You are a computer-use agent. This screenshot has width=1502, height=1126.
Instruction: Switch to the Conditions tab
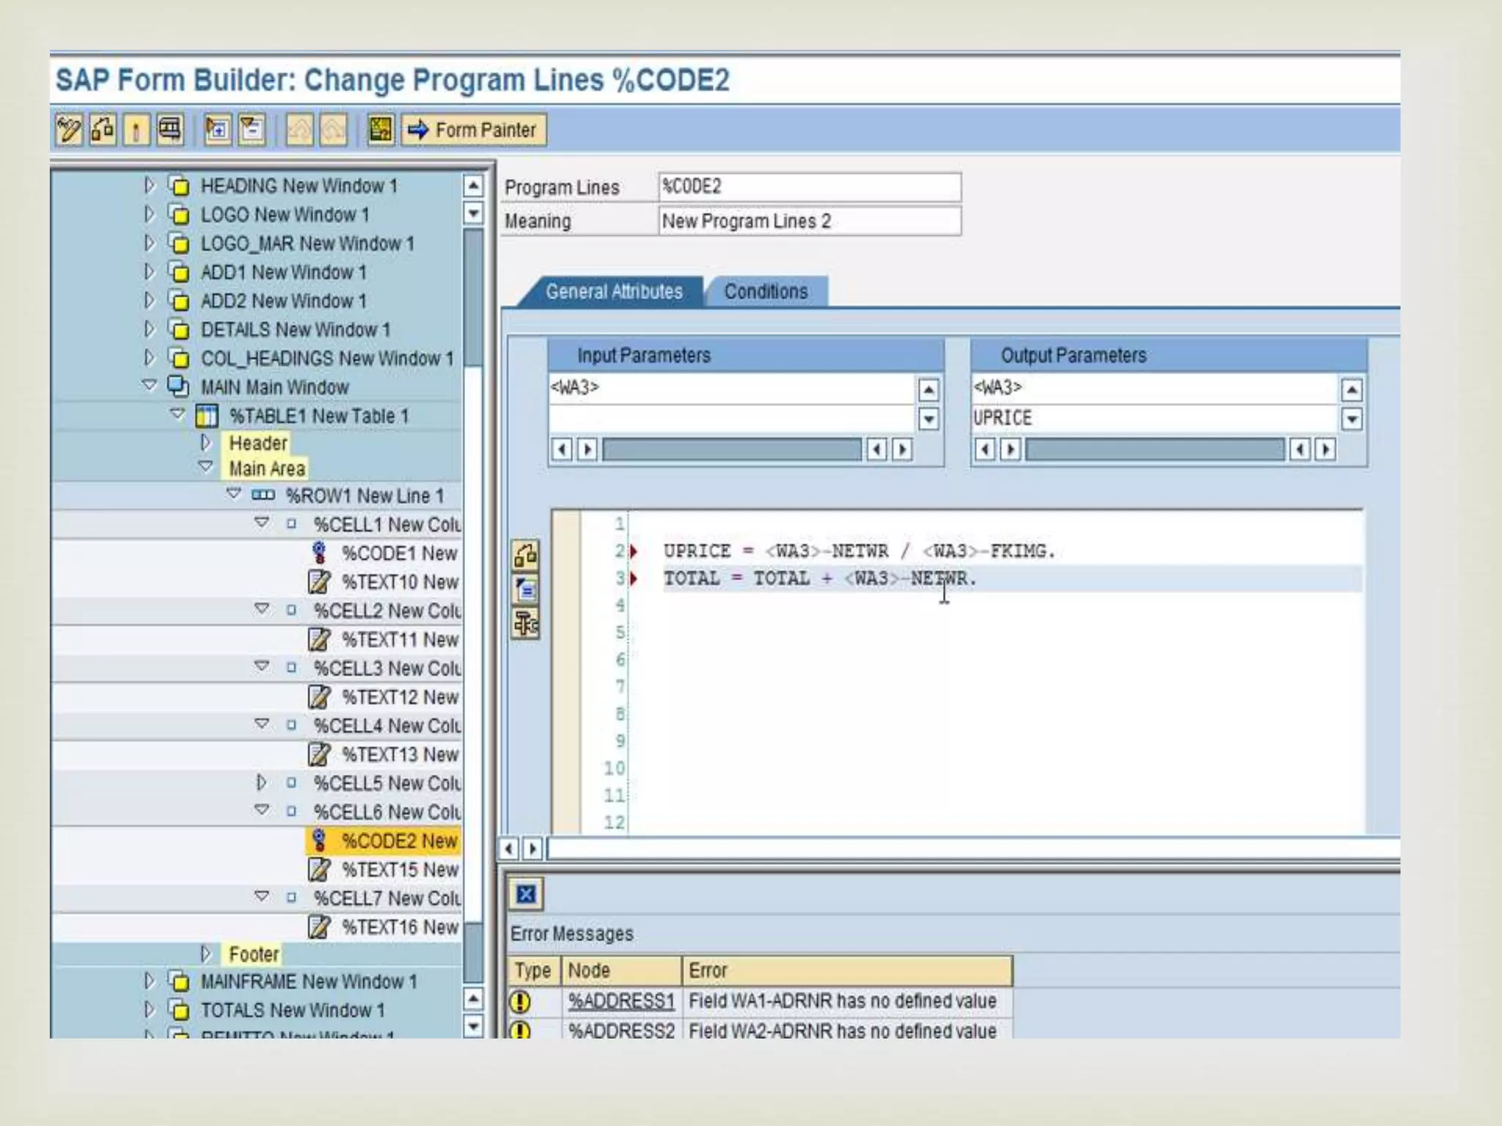pyautogui.click(x=766, y=292)
